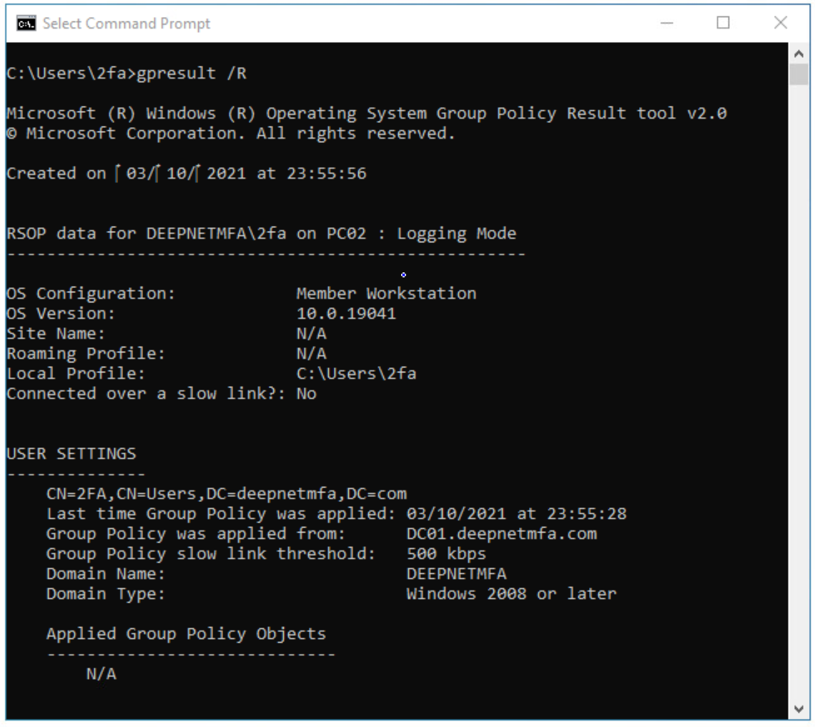815x727 pixels.
Task: Click the CN=2FA distinguished name line
Action: (226, 494)
